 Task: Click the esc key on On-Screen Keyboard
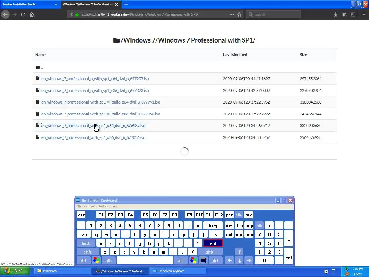(81, 215)
